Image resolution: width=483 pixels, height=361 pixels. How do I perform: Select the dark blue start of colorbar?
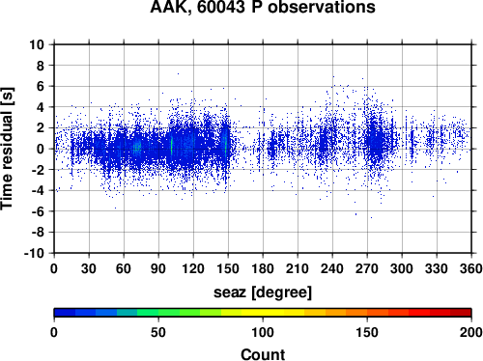(x=65, y=313)
